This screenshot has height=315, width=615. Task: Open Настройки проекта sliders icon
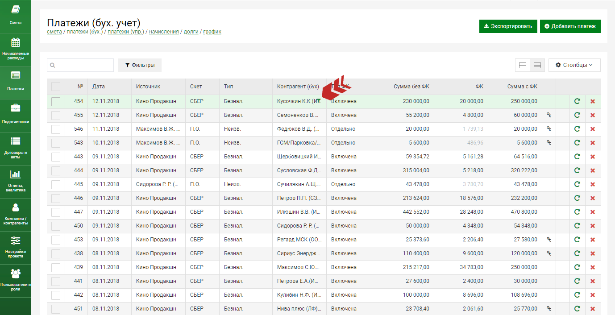click(x=15, y=241)
